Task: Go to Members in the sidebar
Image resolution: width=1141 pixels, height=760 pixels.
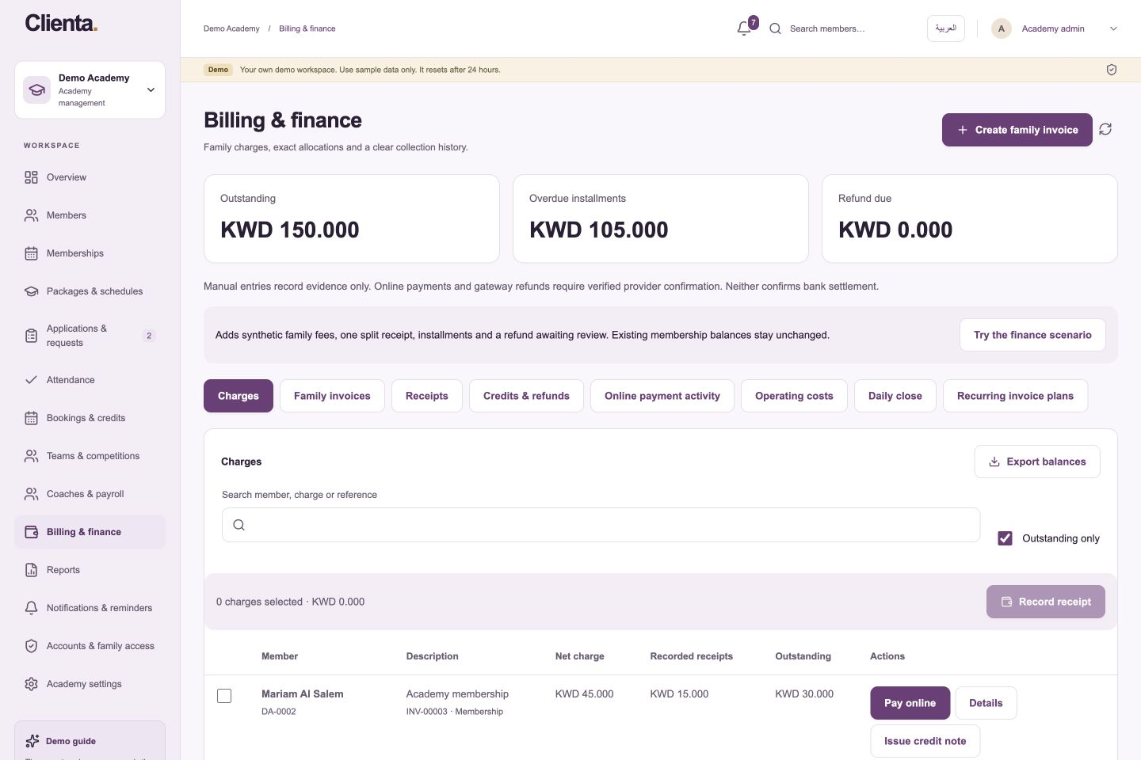Action: 90,215
